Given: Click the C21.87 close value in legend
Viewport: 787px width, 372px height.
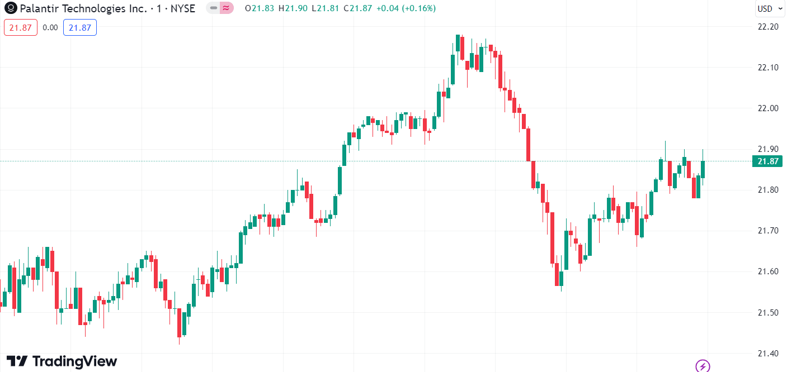Looking at the screenshot, I should [359, 8].
